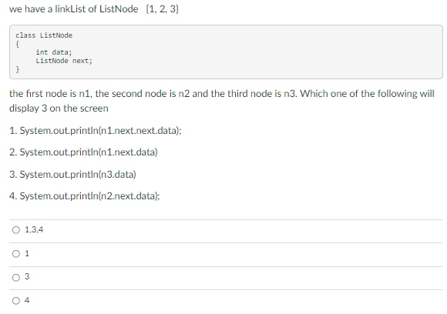The width and height of the screenshot is (447, 314).
Task: Click the statement with n1.next.next.data
Action: point(96,130)
